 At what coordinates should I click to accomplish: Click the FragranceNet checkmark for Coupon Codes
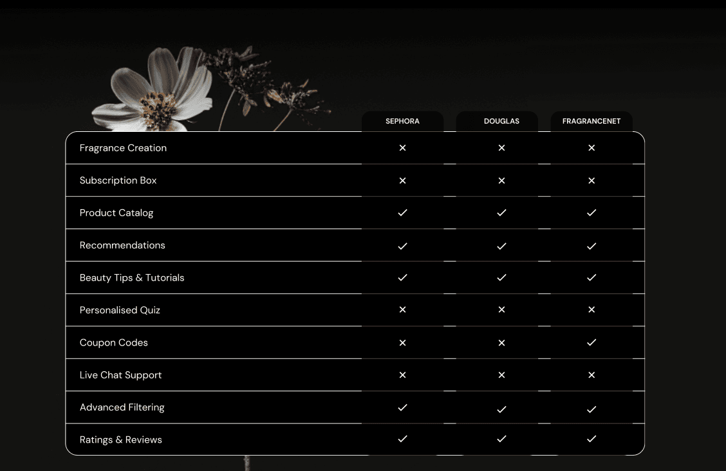coord(591,342)
